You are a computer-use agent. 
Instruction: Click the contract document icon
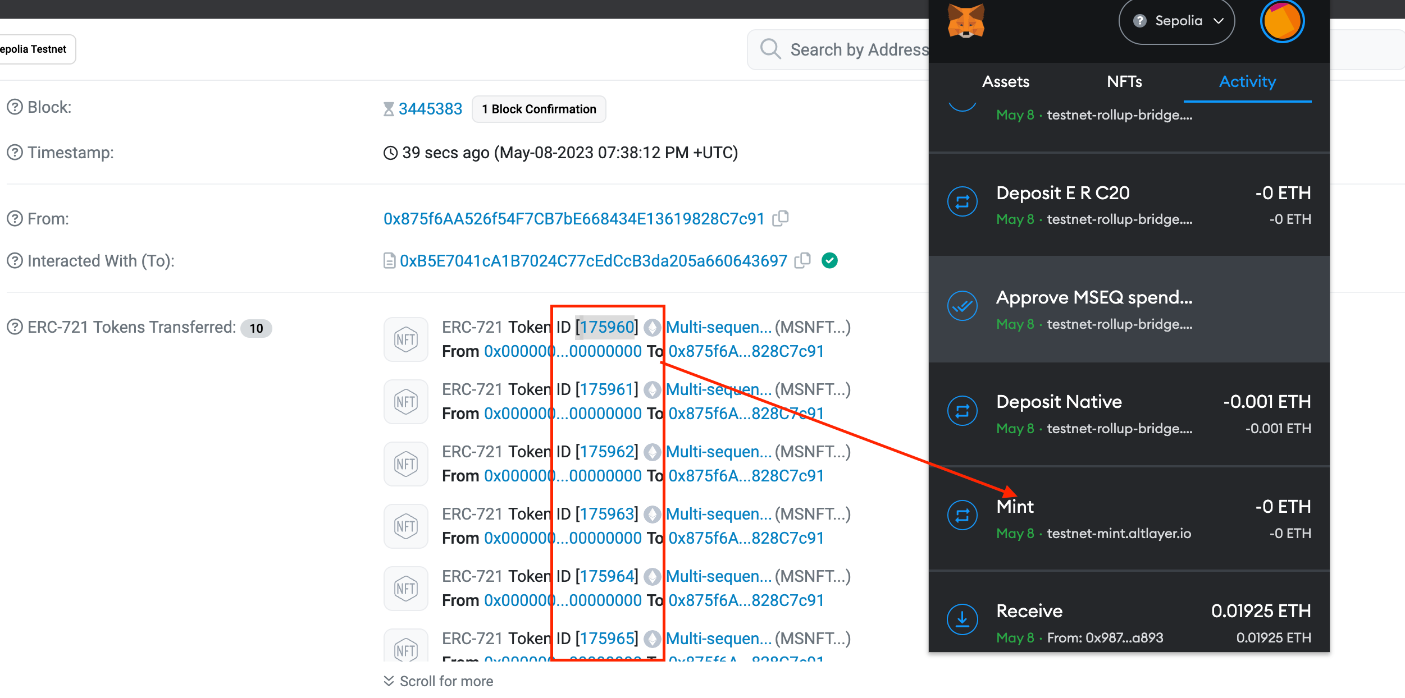pyautogui.click(x=390, y=261)
